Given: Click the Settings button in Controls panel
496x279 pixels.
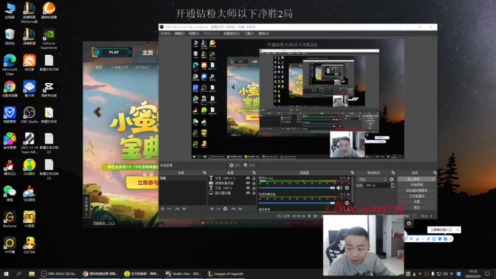Looking at the screenshot, I should coord(417,202).
